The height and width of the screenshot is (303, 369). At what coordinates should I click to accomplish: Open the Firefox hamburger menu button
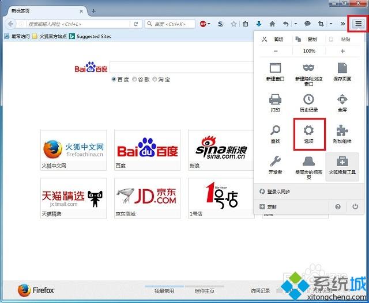[358, 24]
